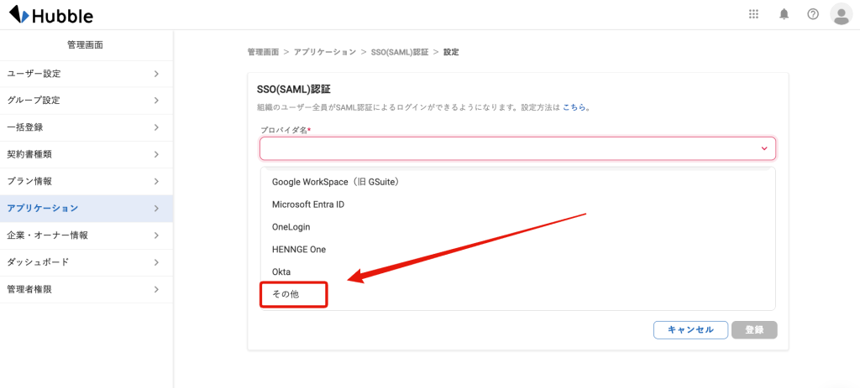Open the こちら setup guide link
This screenshot has width=860, height=388.
tap(574, 107)
